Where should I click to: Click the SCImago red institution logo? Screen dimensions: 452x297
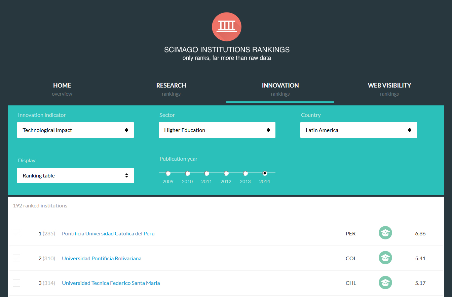click(227, 27)
